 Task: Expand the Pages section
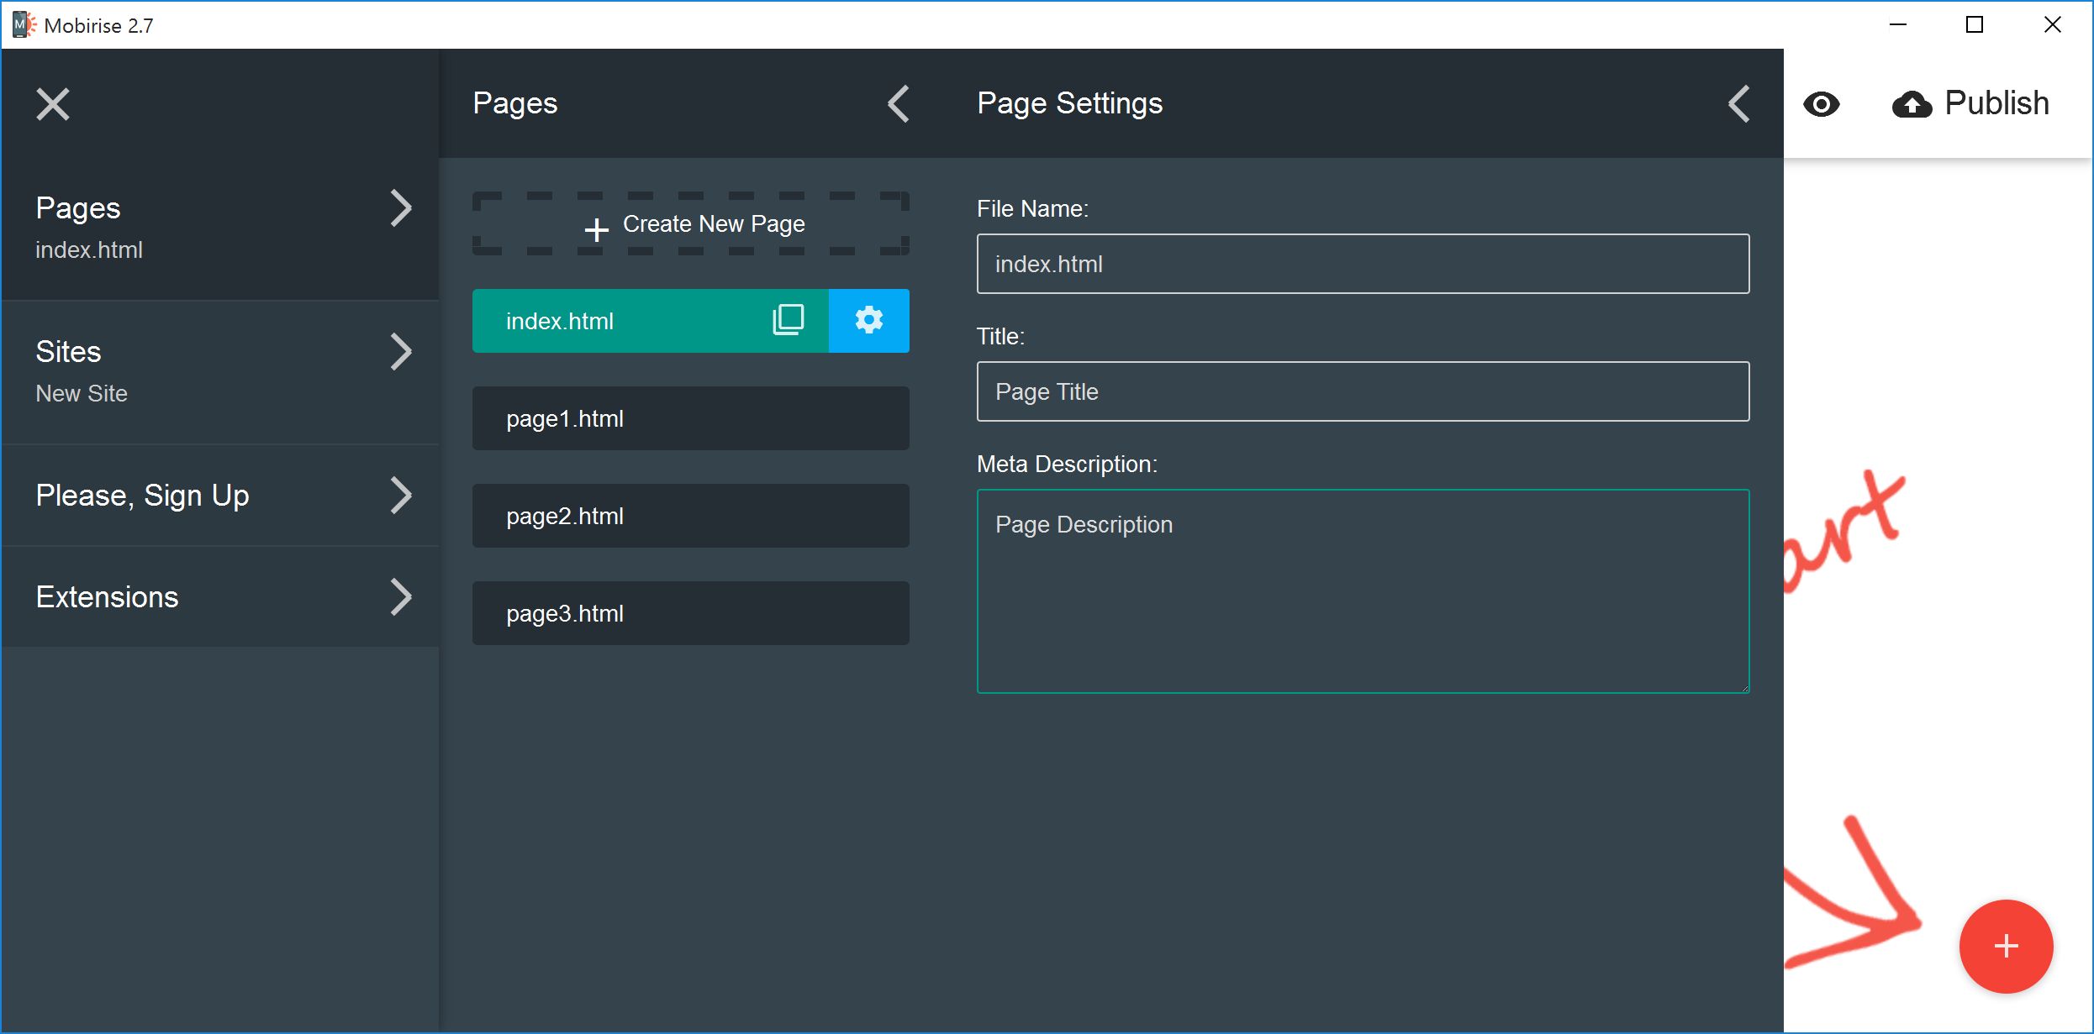pos(401,208)
